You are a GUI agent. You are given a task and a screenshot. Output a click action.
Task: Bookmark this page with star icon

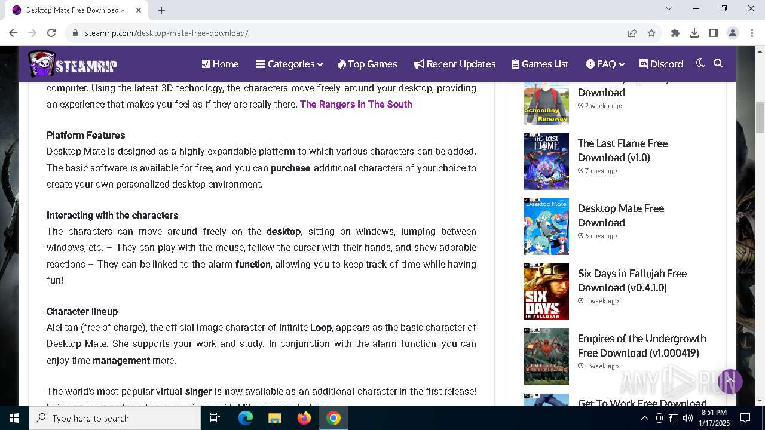[651, 33]
